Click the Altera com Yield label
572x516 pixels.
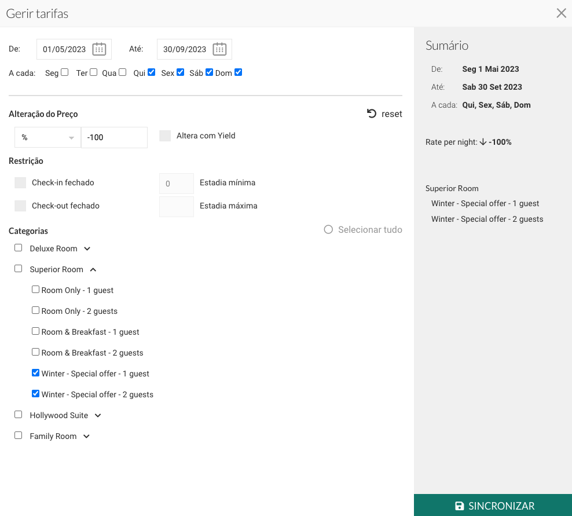pyautogui.click(x=206, y=136)
